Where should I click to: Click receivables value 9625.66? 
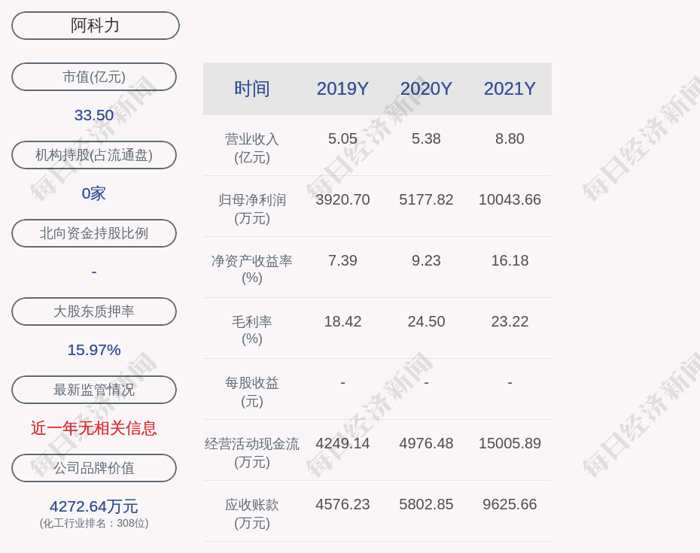tap(510, 504)
